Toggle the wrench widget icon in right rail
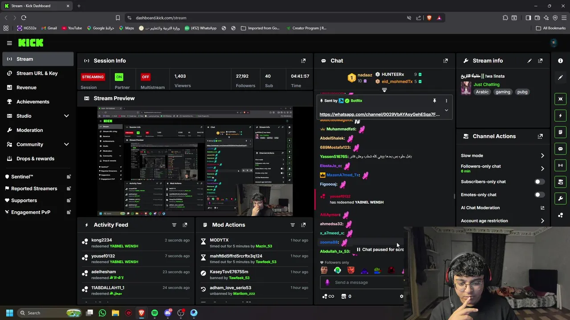 click(561, 198)
